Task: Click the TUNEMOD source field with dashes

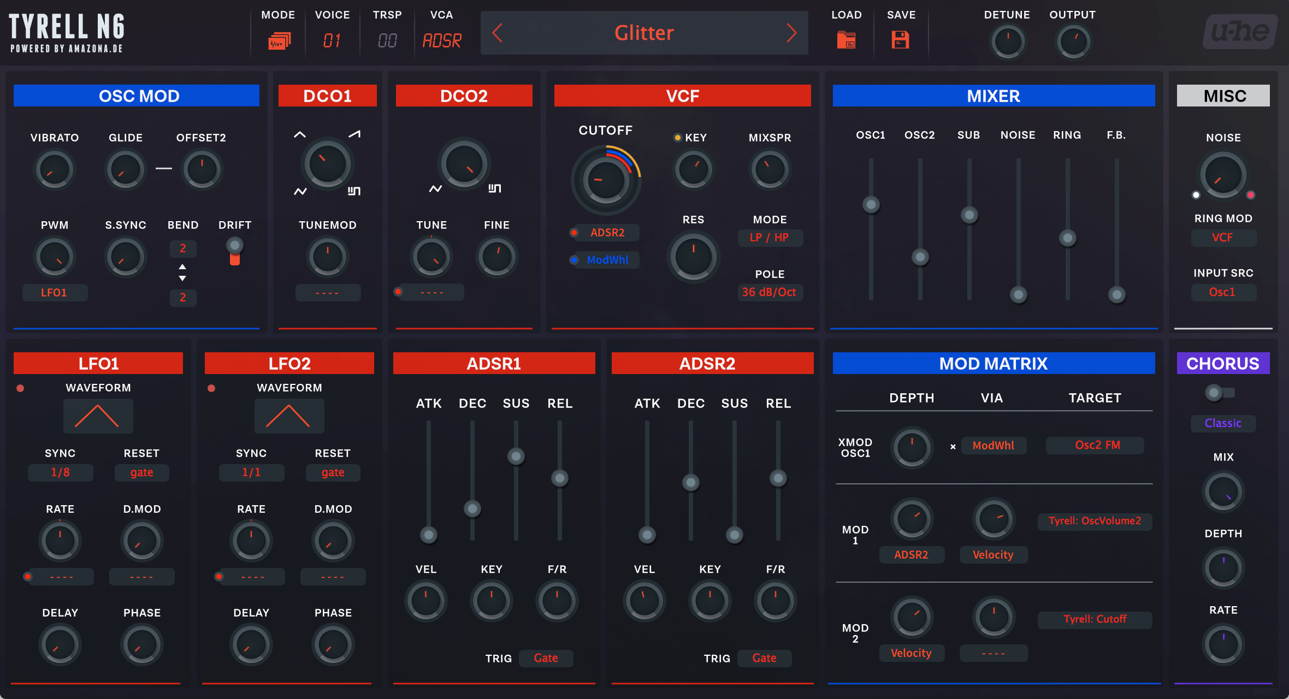Action: (x=328, y=293)
